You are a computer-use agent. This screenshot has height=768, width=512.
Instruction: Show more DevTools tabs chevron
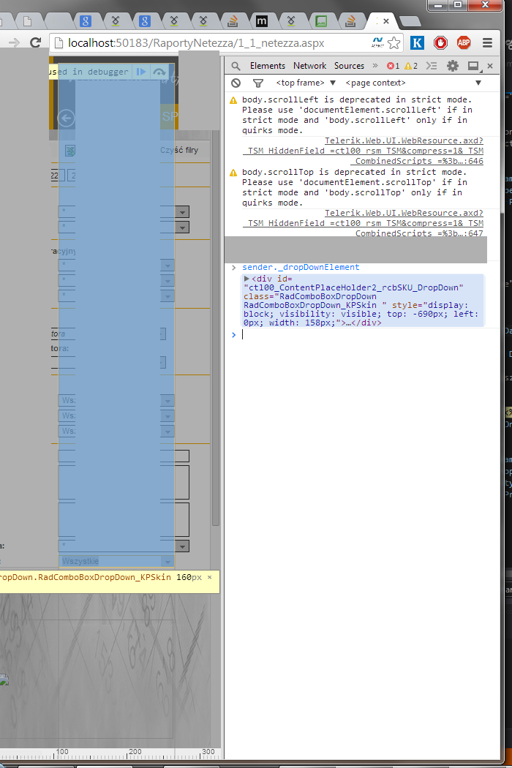(375, 66)
